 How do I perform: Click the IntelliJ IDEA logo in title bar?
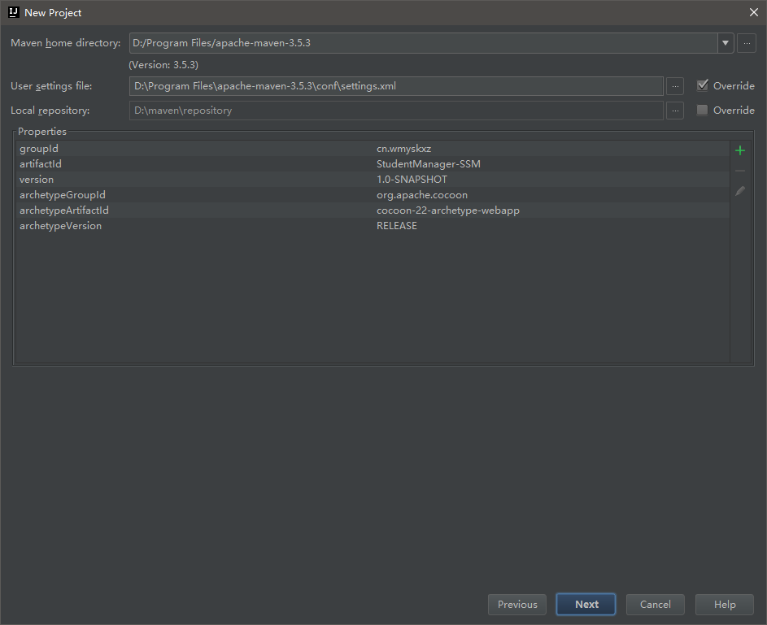point(14,12)
